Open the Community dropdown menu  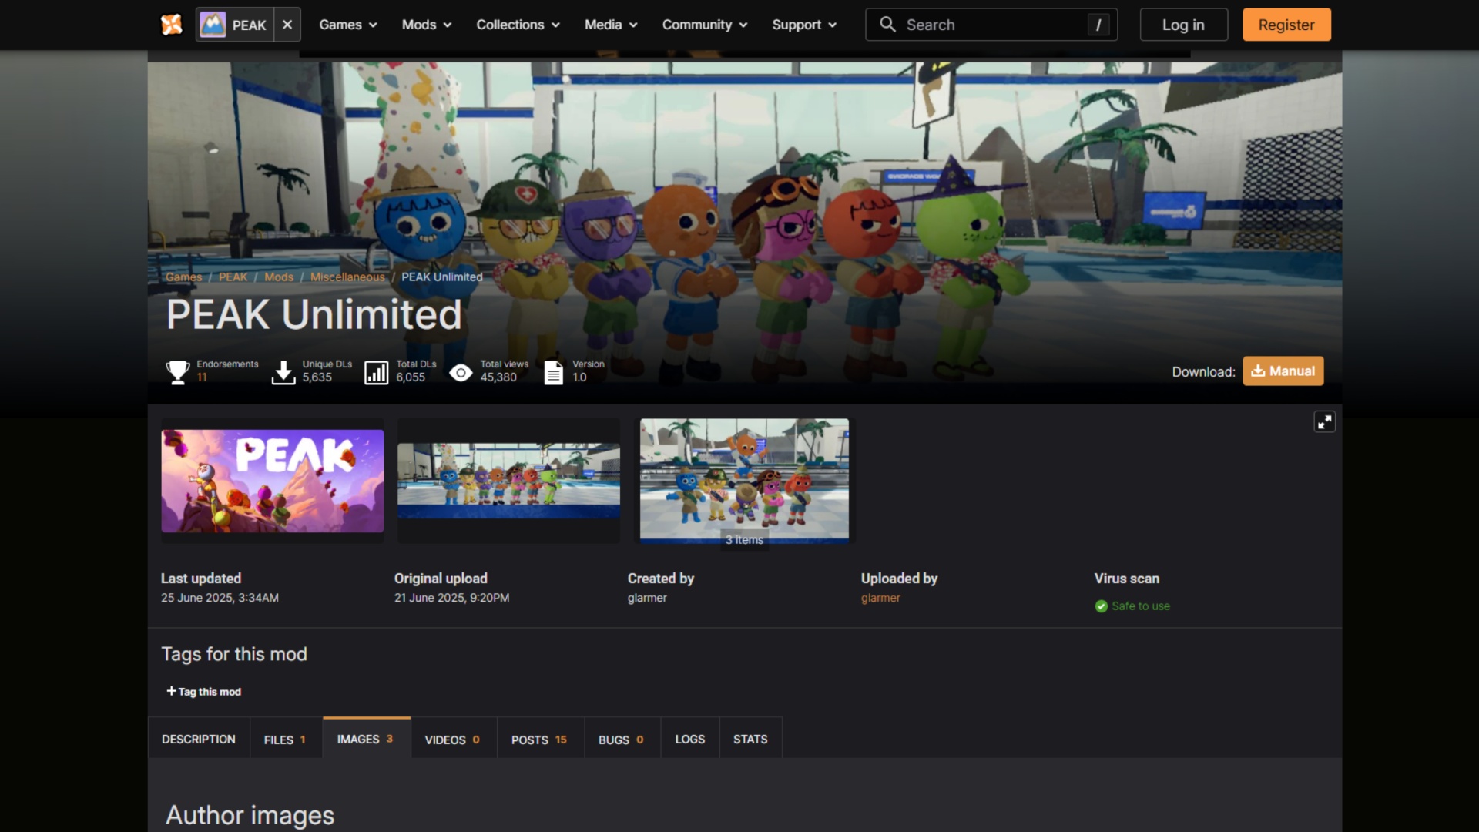pyautogui.click(x=705, y=25)
